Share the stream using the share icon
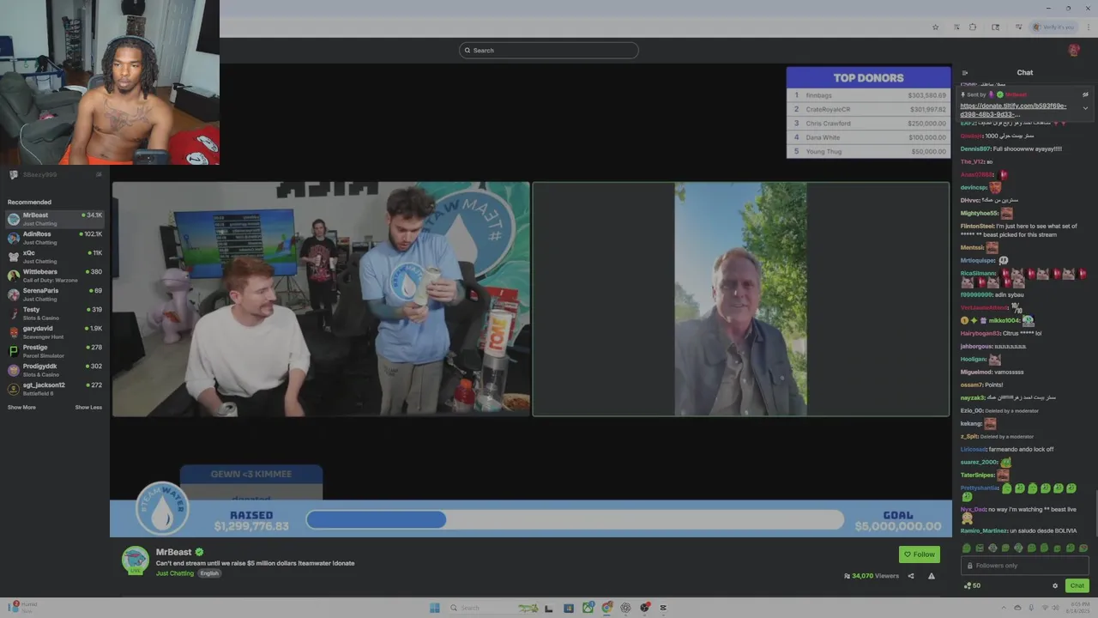 click(911, 576)
